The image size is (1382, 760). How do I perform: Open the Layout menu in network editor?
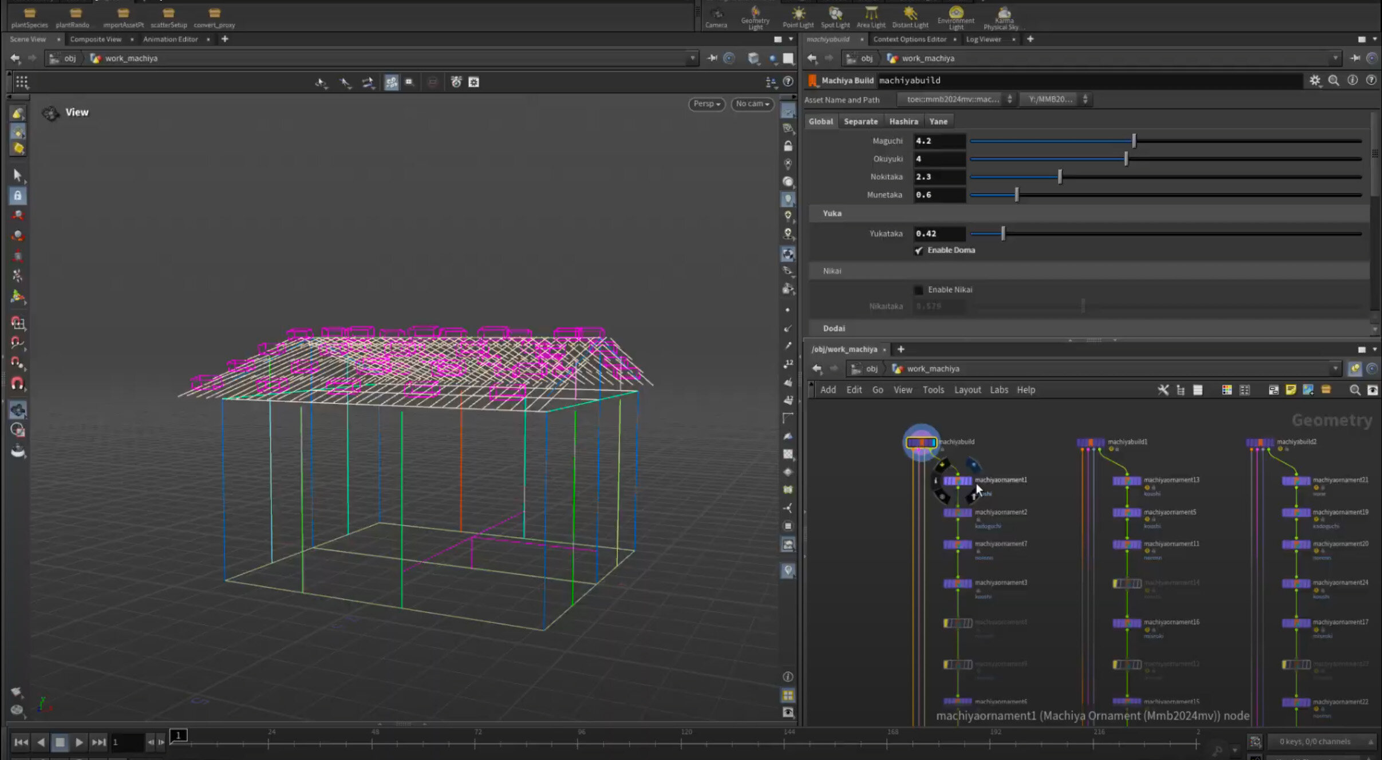(x=967, y=390)
